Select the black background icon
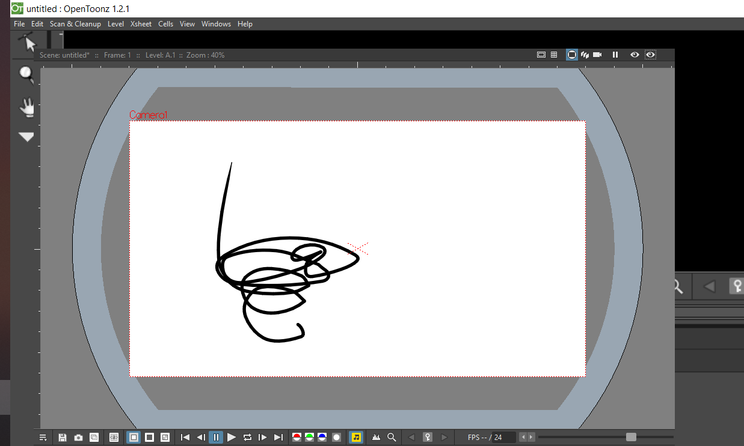 (x=150, y=438)
